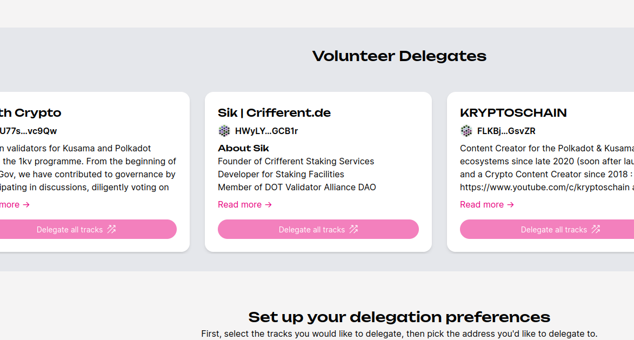The width and height of the screenshot is (634, 340).
Task: Open Read more on the Sik card
Action: pos(239,204)
